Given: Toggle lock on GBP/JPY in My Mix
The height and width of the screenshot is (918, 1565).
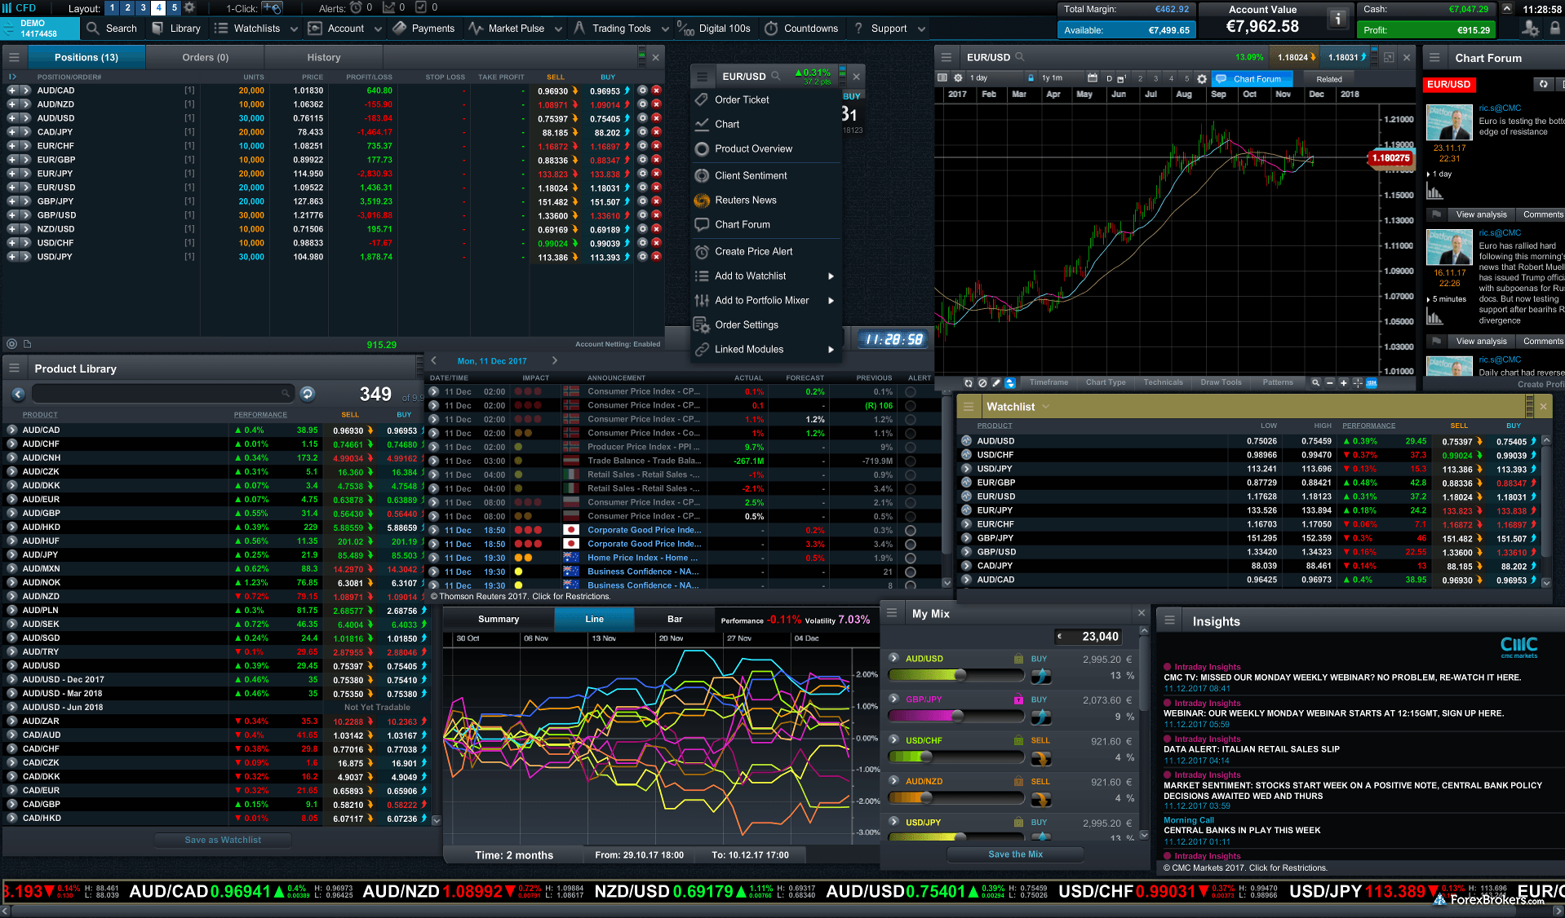Looking at the screenshot, I should [x=1018, y=700].
